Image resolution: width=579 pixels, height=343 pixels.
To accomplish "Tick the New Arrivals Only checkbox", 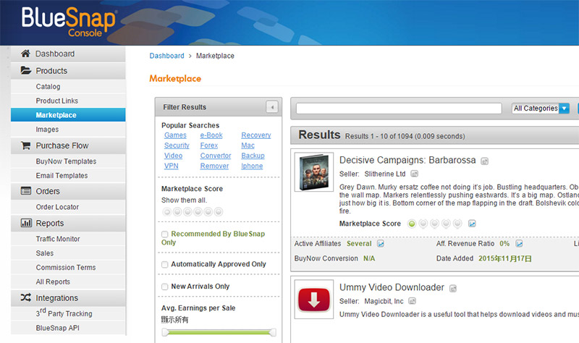I will pyautogui.click(x=165, y=287).
